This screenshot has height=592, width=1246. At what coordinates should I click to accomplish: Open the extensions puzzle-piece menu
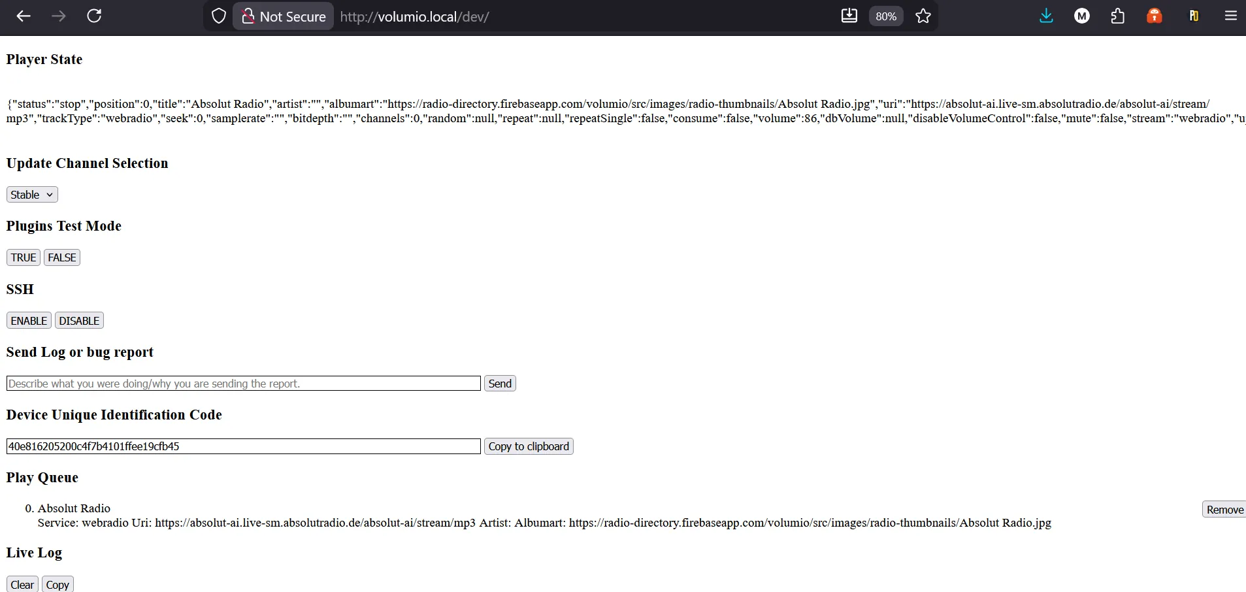click(x=1117, y=16)
